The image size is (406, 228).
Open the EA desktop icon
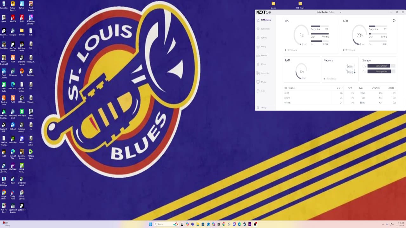pyautogui.click(x=22, y=72)
